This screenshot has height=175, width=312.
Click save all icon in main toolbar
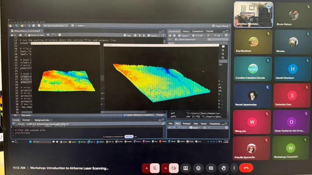(x=33, y=26)
